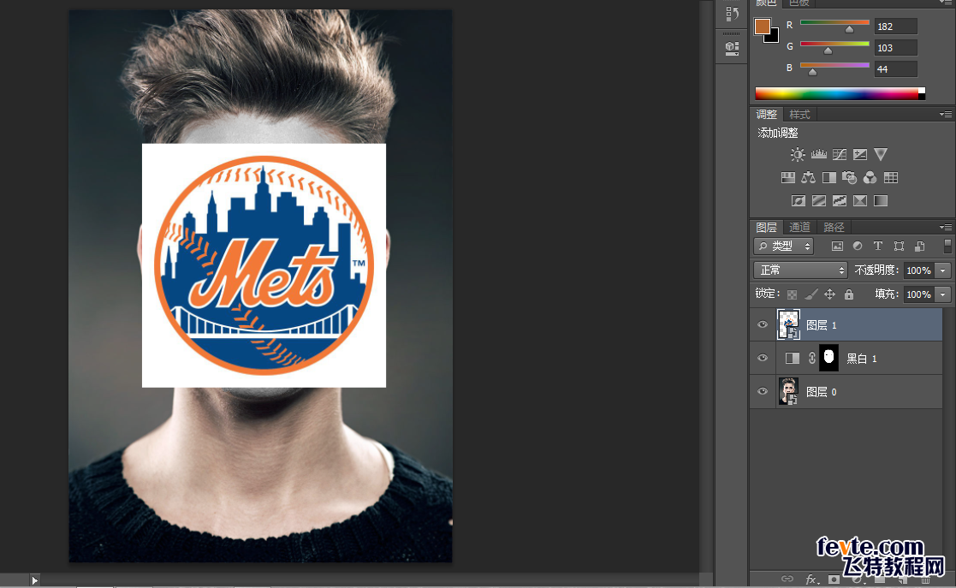This screenshot has height=588, width=956.
Task: Click the R color slider handle
Action: (x=849, y=29)
